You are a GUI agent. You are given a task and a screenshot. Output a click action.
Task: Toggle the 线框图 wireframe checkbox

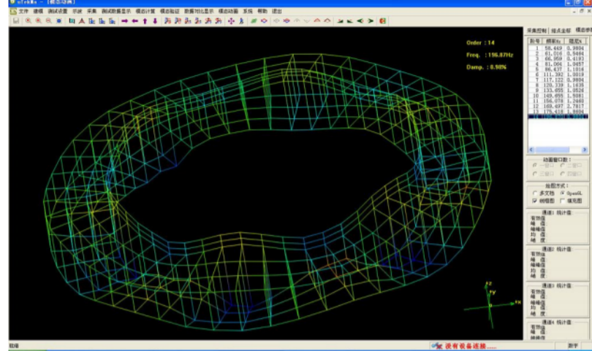pos(534,201)
